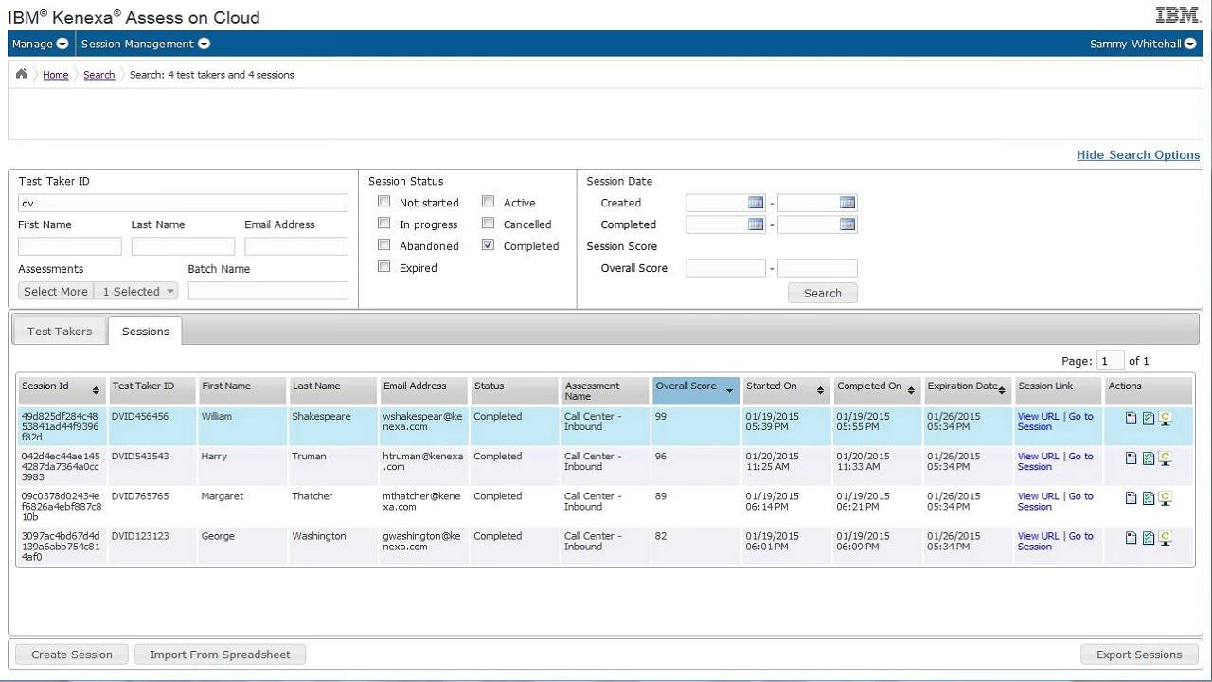Open the Completed end date calendar picker

pos(847,224)
